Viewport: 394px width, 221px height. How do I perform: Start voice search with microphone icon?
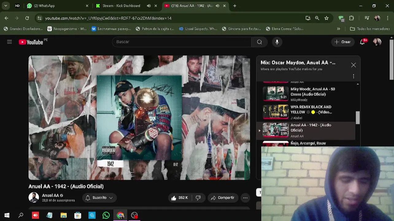pos(277,42)
